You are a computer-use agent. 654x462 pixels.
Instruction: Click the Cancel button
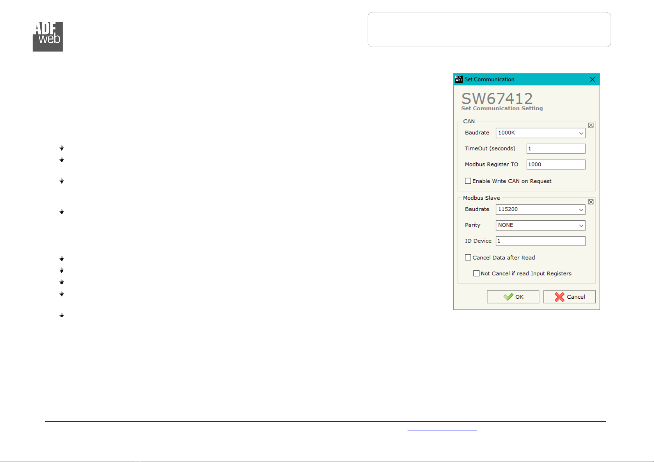click(569, 297)
